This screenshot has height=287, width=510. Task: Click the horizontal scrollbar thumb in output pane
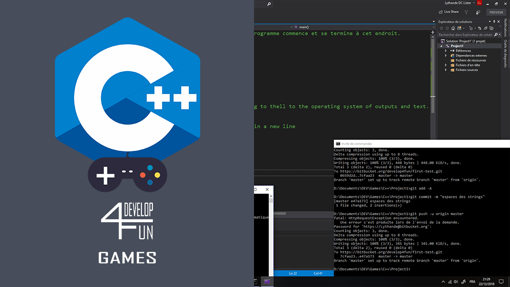point(280,214)
